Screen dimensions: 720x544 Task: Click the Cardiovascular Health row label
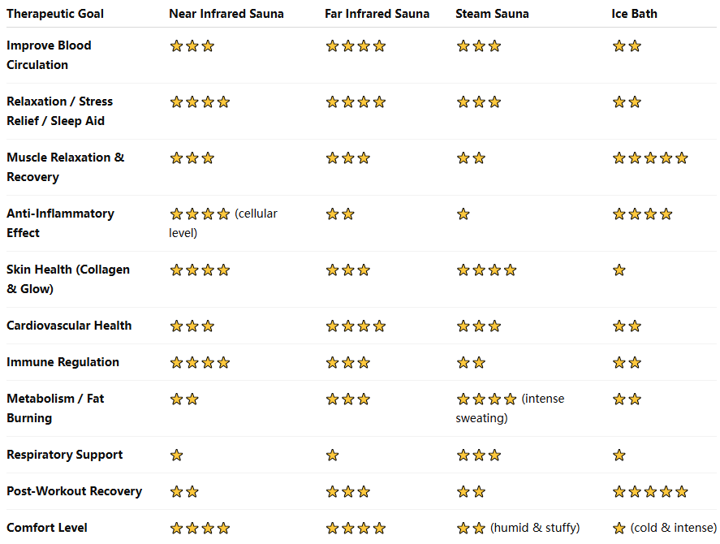coord(69,326)
